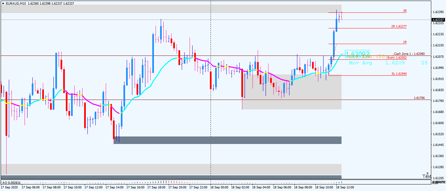Viewport: 446px width, 191px height.
Task: Click the '18 Sep 08:00' time axis label
Action: coord(303,187)
